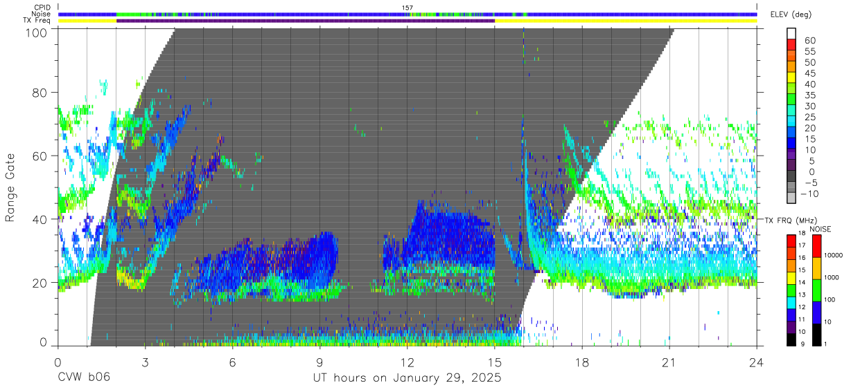The height and width of the screenshot is (392, 851).
Task: Select the '80' tick on the Range Gate axis
Action: tap(41, 93)
